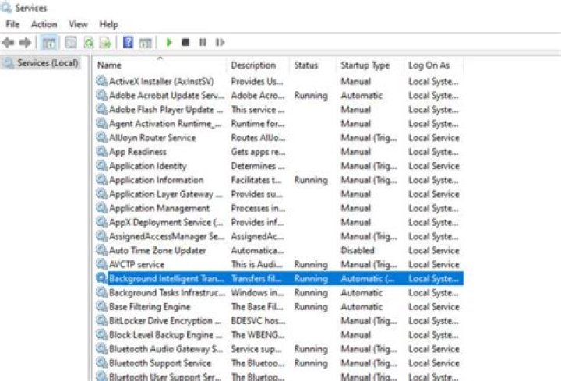This screenshot has width=561, height=381.
Task: Select Bluetooth Support Service row
Action: [280, 363]
